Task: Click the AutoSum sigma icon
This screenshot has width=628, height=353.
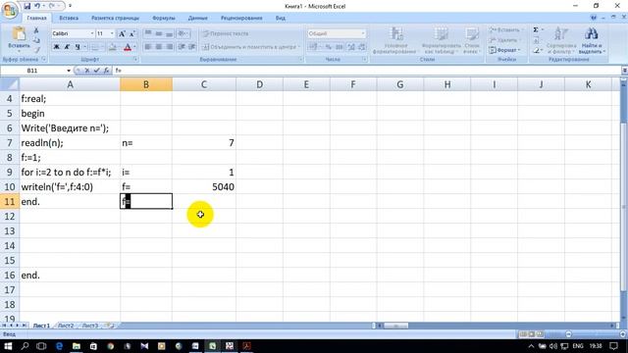Action: coord(536,30)
